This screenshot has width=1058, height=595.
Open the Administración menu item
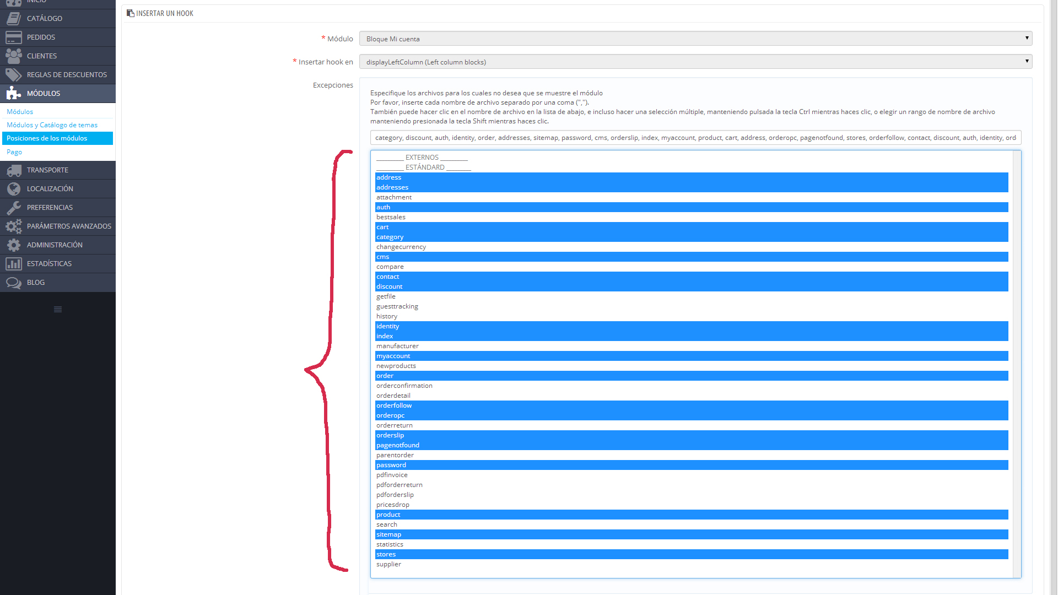(x=55, y=245)
